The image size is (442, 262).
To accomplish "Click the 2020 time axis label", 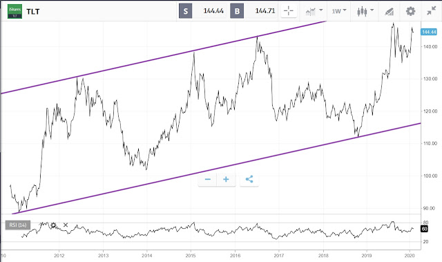I will click(x=410, y=256).
